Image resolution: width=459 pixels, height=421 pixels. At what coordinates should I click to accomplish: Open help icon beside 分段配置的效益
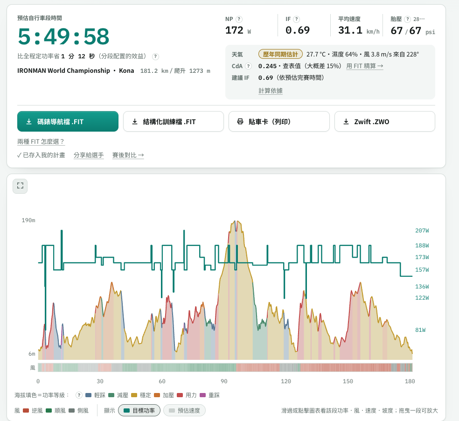click(156, 56)
